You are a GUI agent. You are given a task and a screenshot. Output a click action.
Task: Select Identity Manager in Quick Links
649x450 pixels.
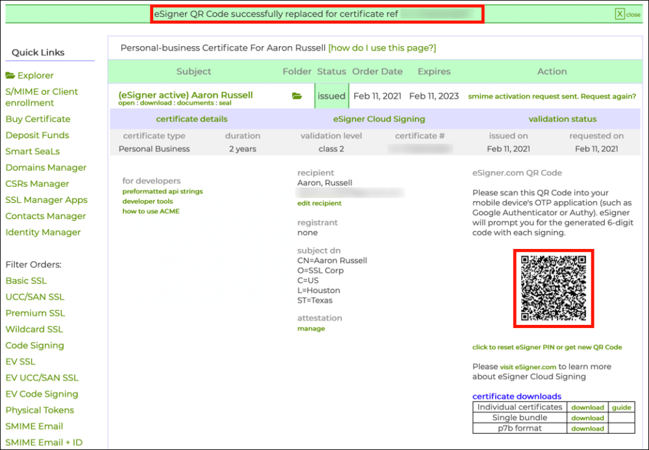click(x=43, y=231)
